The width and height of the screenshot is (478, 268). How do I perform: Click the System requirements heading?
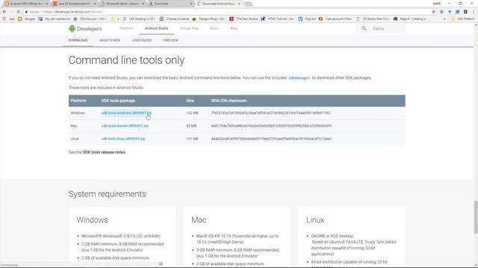coord(108,194)
